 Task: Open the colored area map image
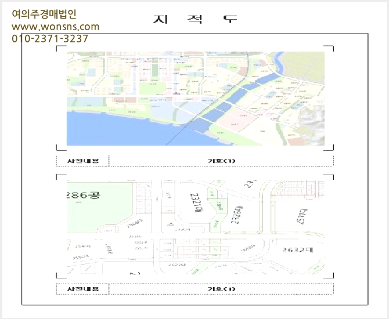coord(196,99)
